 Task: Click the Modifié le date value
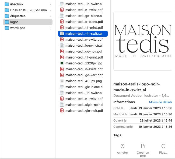click(x=151, y=114)
